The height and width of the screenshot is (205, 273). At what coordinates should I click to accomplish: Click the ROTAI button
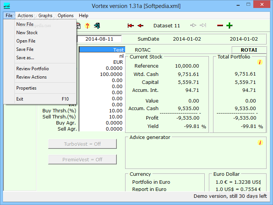pos(249,50)
